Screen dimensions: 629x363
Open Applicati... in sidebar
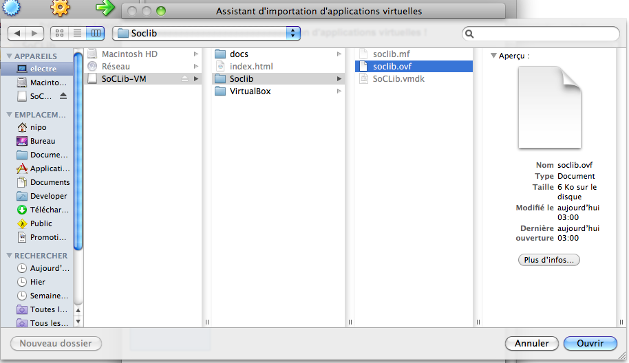37,168
